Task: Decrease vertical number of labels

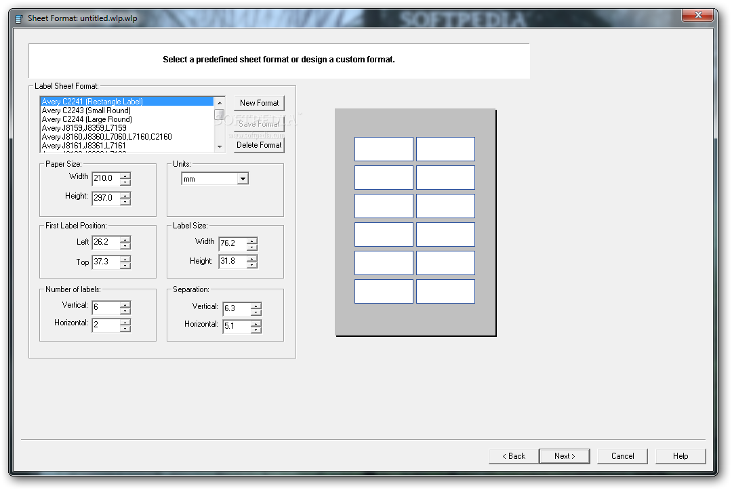Action: point(125,311)
